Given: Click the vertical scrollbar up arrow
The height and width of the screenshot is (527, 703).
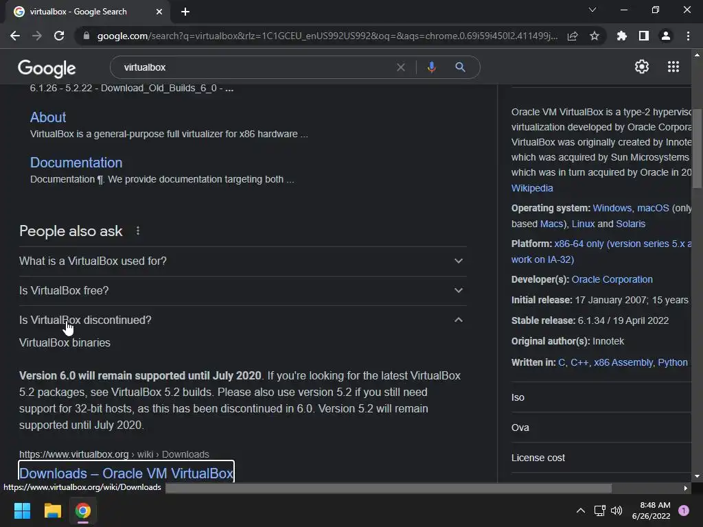Looking at the screenshot, I should pyautogui.click(x=697, y=55).
